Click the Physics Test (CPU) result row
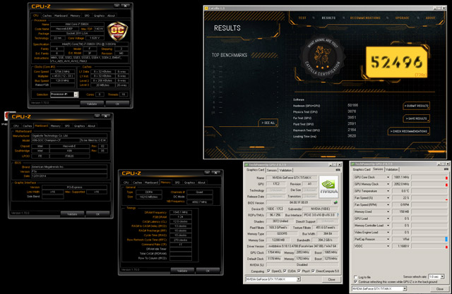The height and width of the screenshot is (294, 452). click(324, 112)
